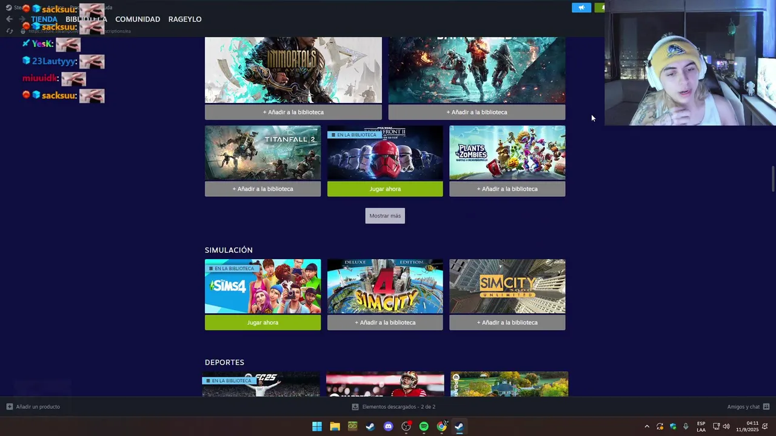Open the Amigos y chat icon

(x=766, y=407)
